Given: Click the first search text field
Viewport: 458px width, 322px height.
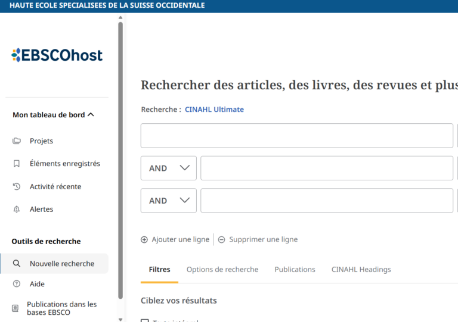Looking at the screenshot, I should tap(296, 136).
